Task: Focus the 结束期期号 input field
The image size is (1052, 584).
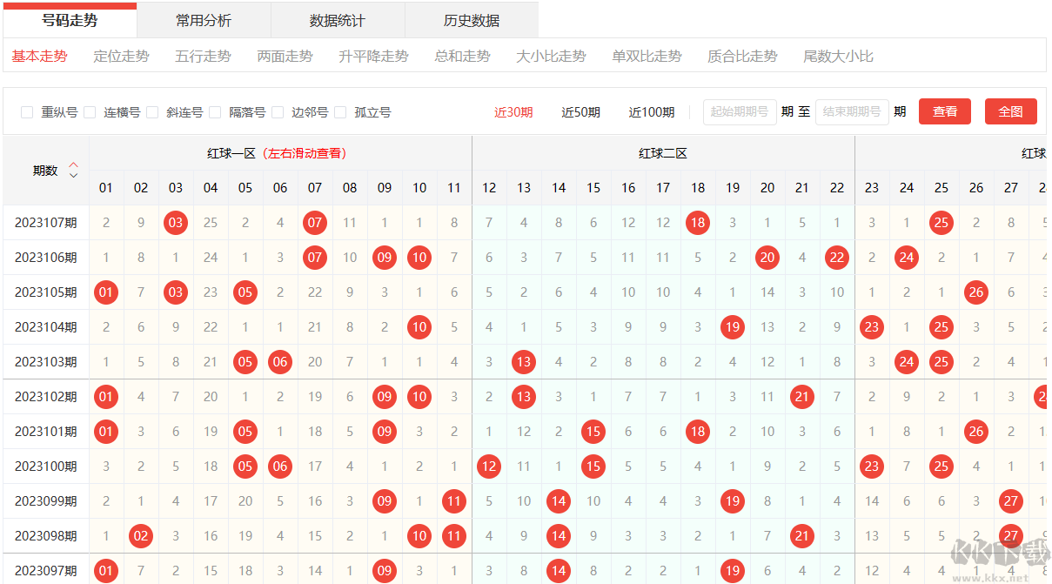Action: pyautogui.click(x=852, y=111)
